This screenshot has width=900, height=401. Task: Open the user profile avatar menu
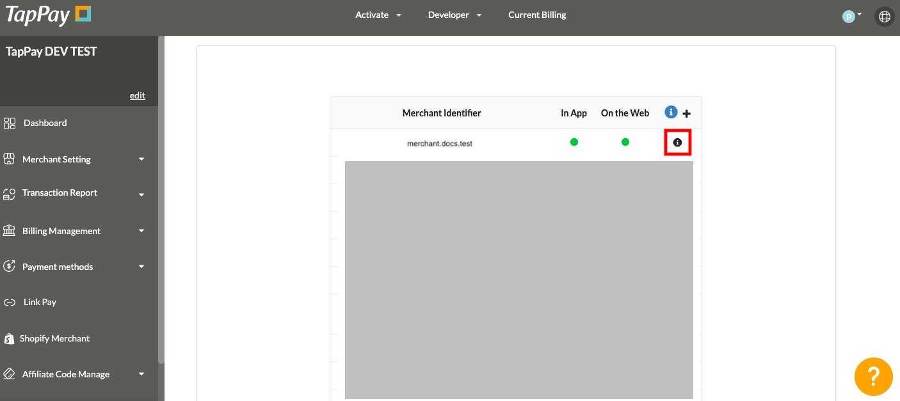coord(851,16)
